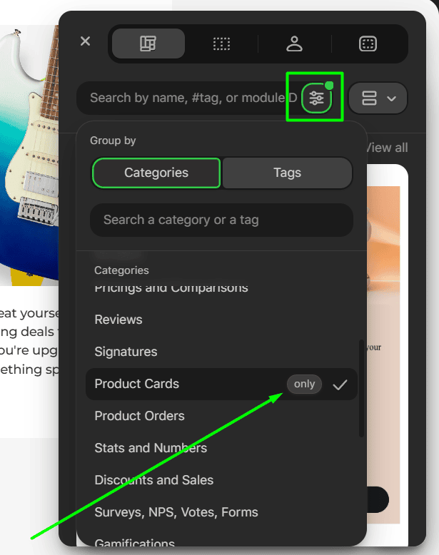Group by Categories
Image resolution: width=439 pixels, height=555 pixels.
pyautogui.click(x=156, y=173)
